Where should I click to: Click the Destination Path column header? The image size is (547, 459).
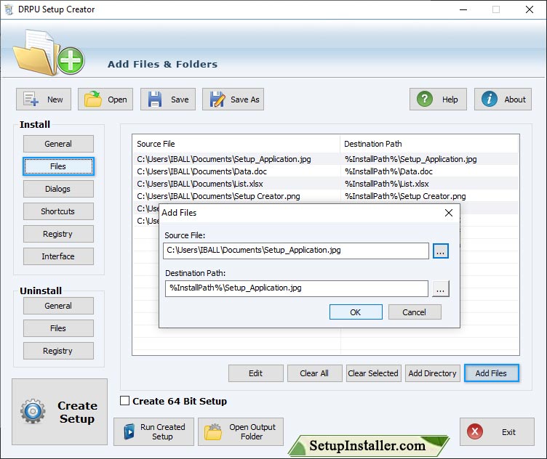[x=430, y=144]
